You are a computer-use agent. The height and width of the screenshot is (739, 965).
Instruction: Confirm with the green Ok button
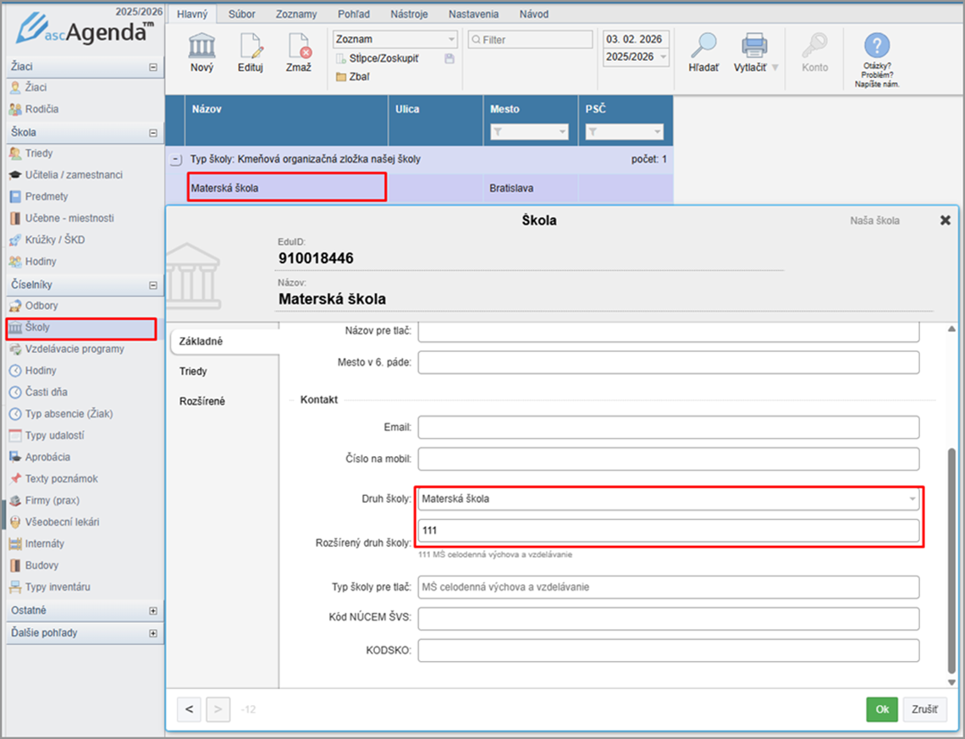tap(881, 709)
